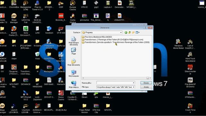The width and height of the screenshot is (206, 116).
Task: Open Moje miejsca in places bar
Action: tap(74, 84)
